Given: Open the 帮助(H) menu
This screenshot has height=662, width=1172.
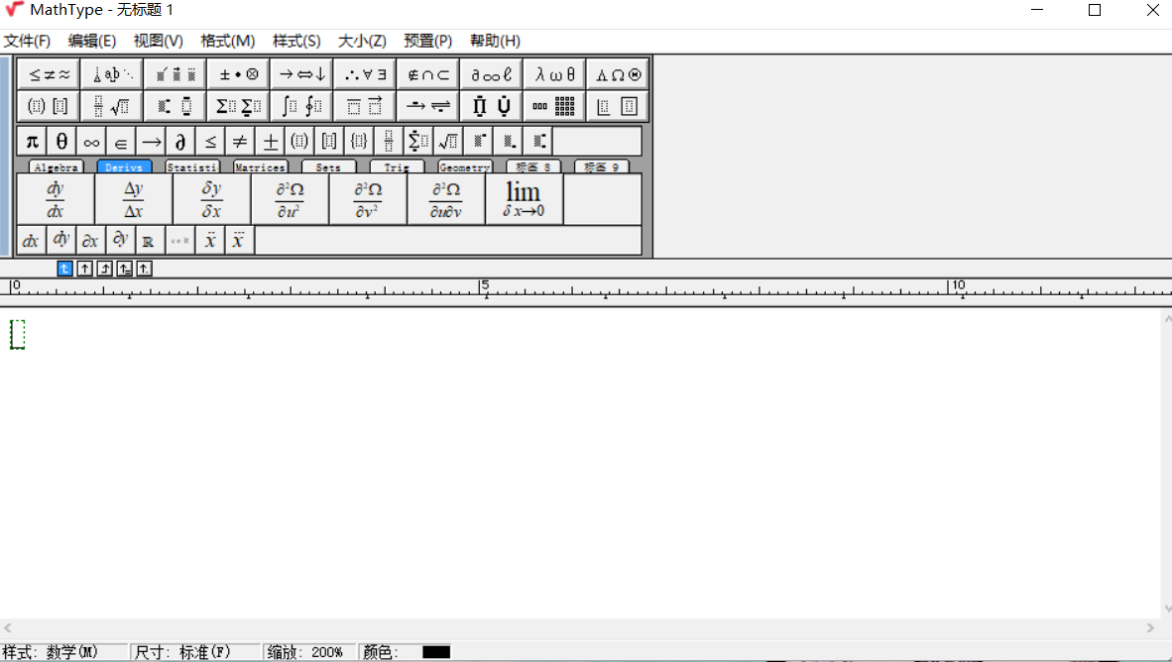Looking at the screenshot, I should [495, 41].
